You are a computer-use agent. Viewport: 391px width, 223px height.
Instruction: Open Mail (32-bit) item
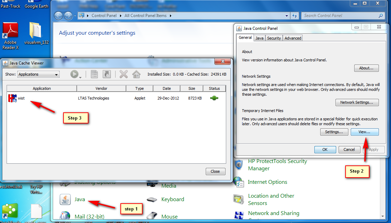point(89,216)
